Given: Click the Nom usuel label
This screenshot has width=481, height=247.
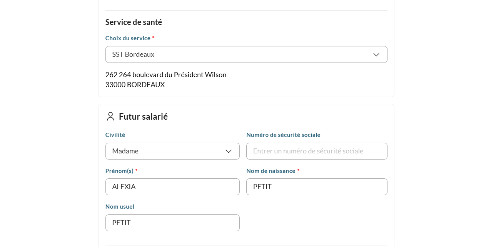Looking at the screenshot, I should coord(120,207).
